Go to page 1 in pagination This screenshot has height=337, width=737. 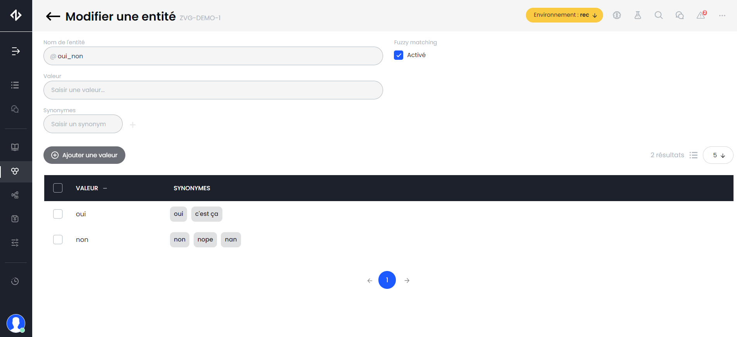tap(387, 280)
